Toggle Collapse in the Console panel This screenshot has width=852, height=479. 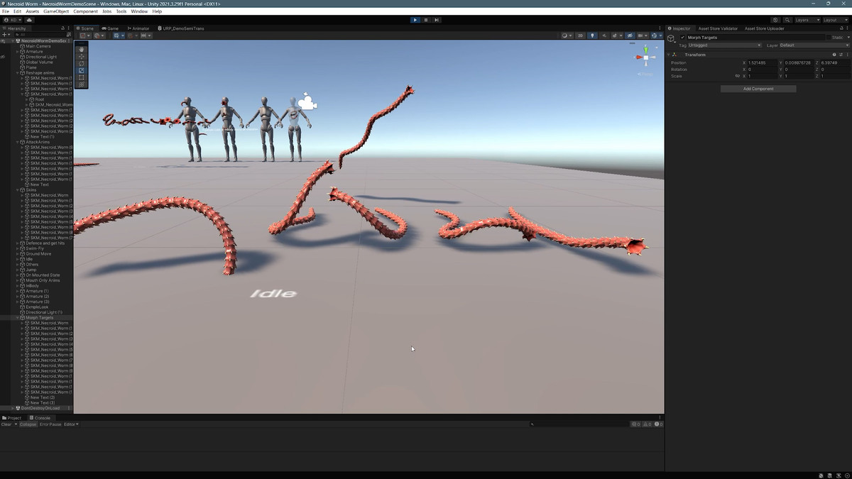tap(28, 424)
